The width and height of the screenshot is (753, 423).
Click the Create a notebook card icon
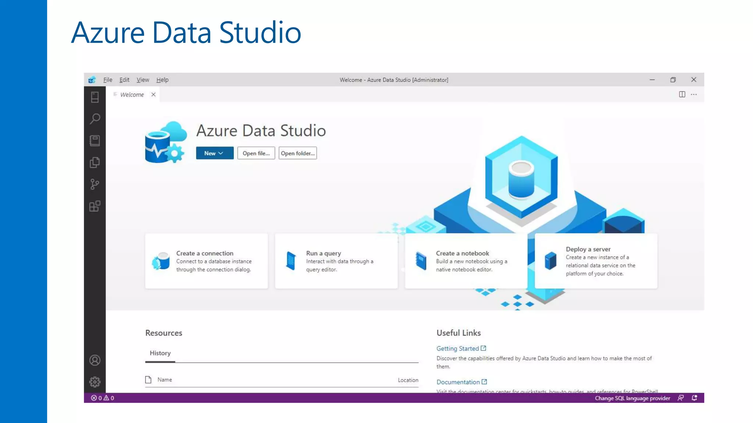click(421, 261)
